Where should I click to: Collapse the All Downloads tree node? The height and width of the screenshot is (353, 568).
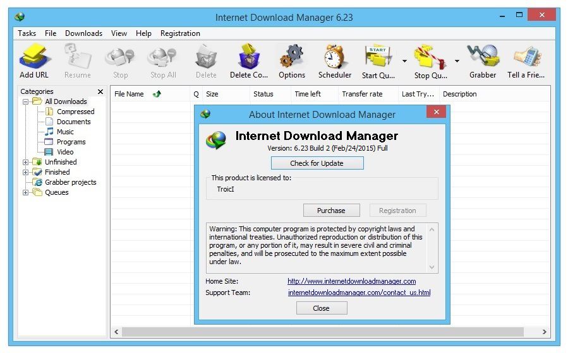tap(25, 102)
